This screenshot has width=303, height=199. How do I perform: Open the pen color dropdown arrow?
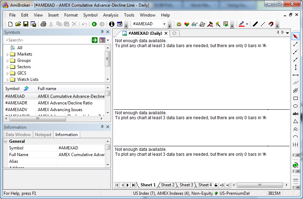[247, 24]
